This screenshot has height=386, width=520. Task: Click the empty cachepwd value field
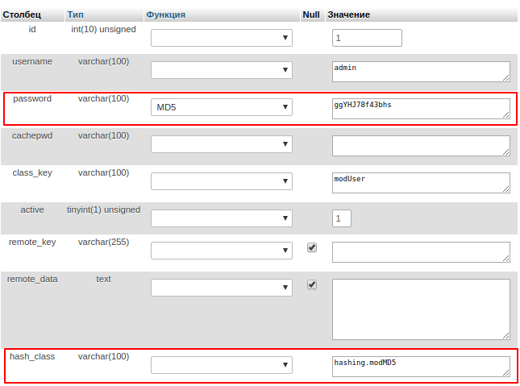(420, 145)
